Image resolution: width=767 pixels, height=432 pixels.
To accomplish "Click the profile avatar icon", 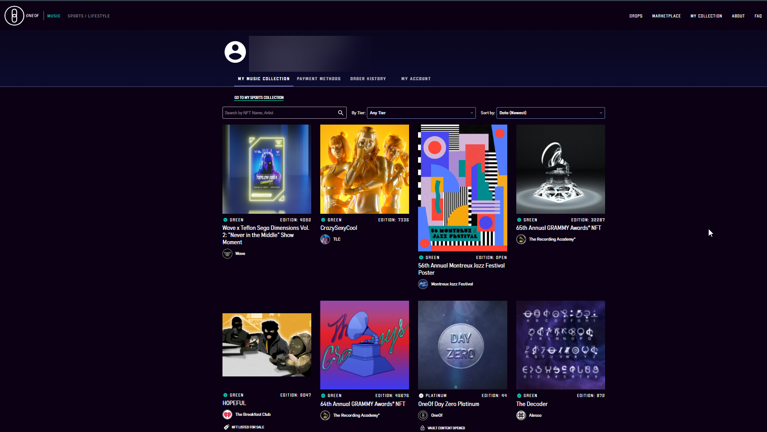I will point(235,52).
